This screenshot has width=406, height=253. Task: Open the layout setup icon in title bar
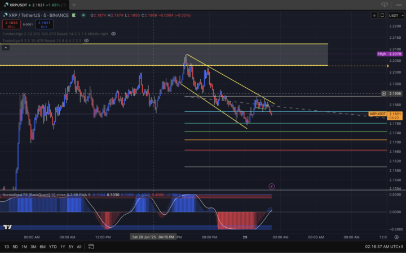385,4
